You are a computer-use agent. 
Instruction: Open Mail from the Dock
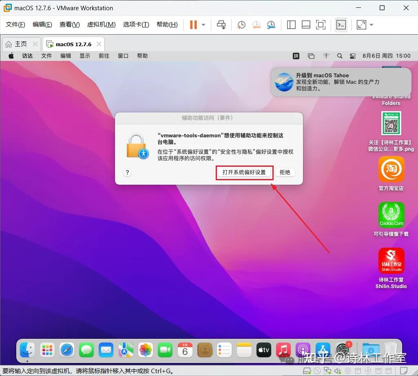pyautogui.click(x=106, y=350)
